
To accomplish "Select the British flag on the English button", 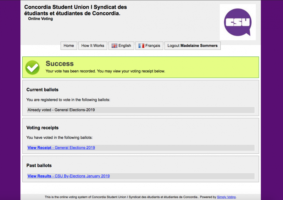I will [114, 46].
